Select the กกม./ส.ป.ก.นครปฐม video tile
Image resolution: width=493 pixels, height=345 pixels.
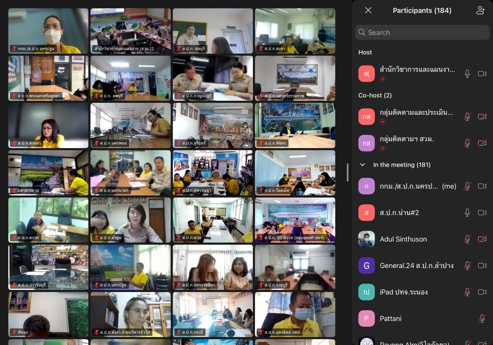point(48,31)
